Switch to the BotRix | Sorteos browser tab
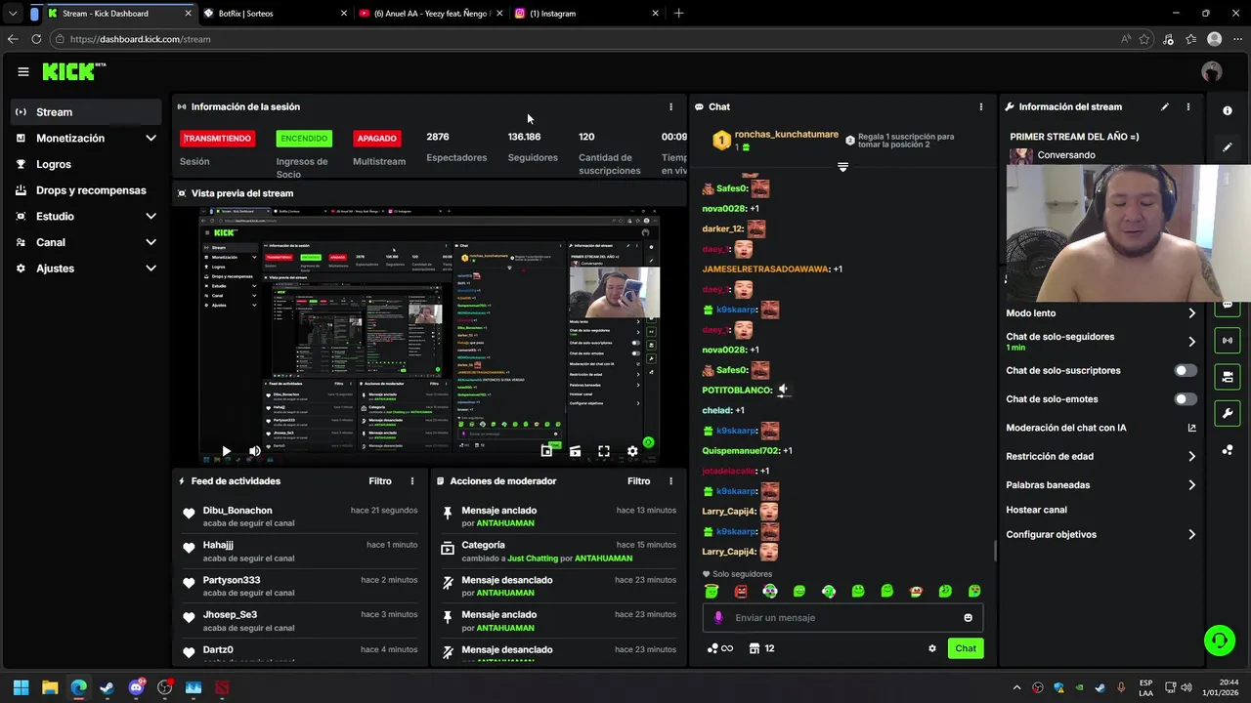 pos(276,14)
